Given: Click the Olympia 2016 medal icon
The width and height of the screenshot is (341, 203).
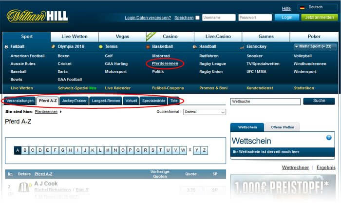Looking at the screenshot, I should (x=53, y=46).
